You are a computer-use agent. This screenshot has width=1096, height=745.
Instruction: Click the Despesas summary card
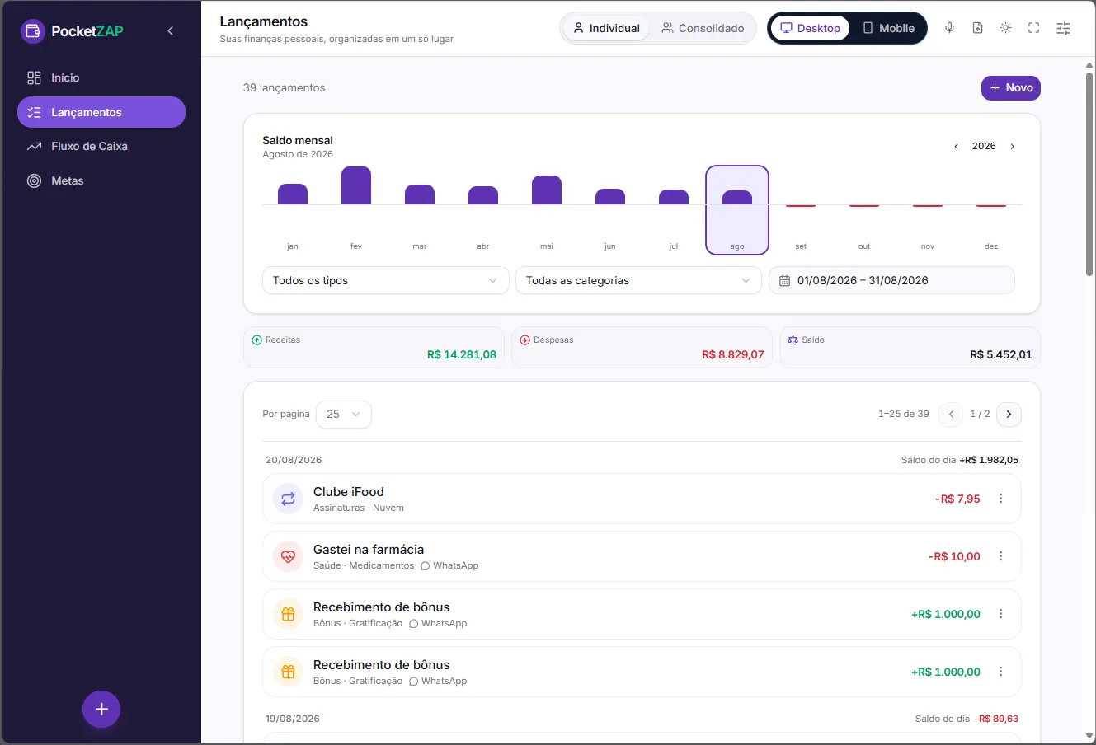[x=642, y=347]
